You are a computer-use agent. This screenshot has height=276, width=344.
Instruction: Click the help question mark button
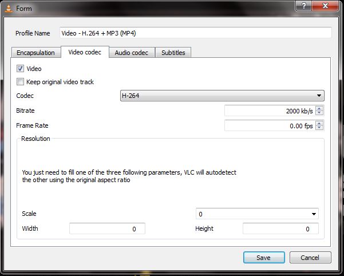pyautogui.click(x=304, y=6)
